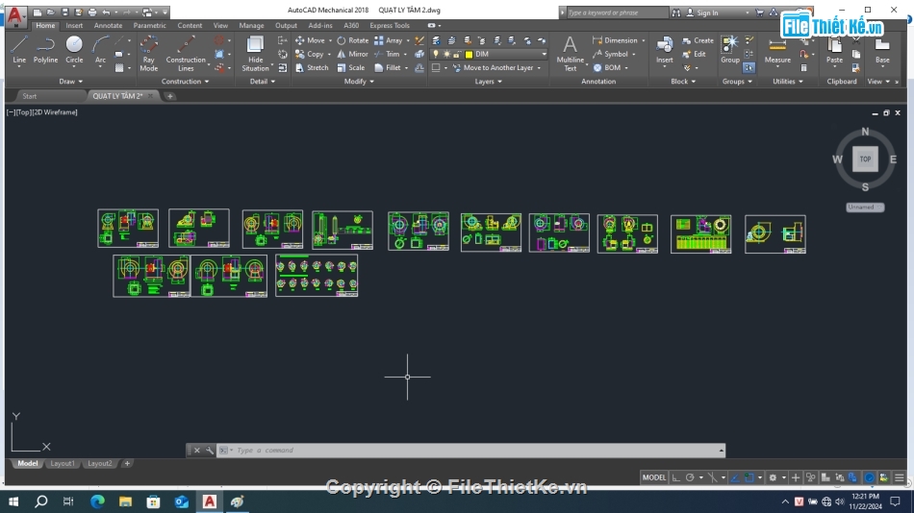Open the Express Tools tab
This screenshot has height=513, width=914.
point(390,26)
